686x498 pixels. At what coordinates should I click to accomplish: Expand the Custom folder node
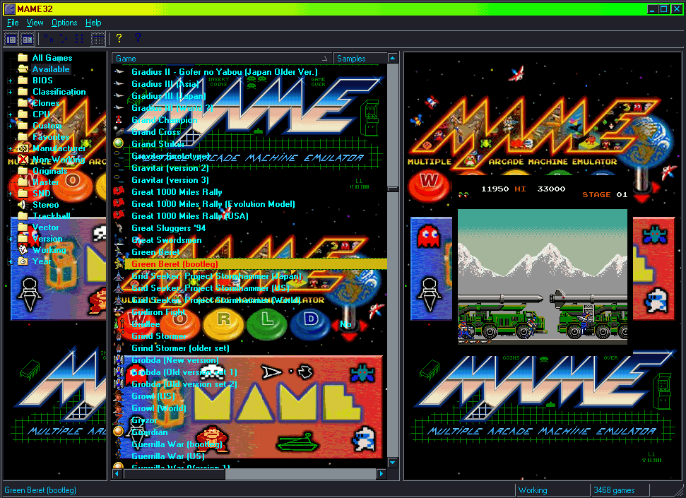coord(10,126)
